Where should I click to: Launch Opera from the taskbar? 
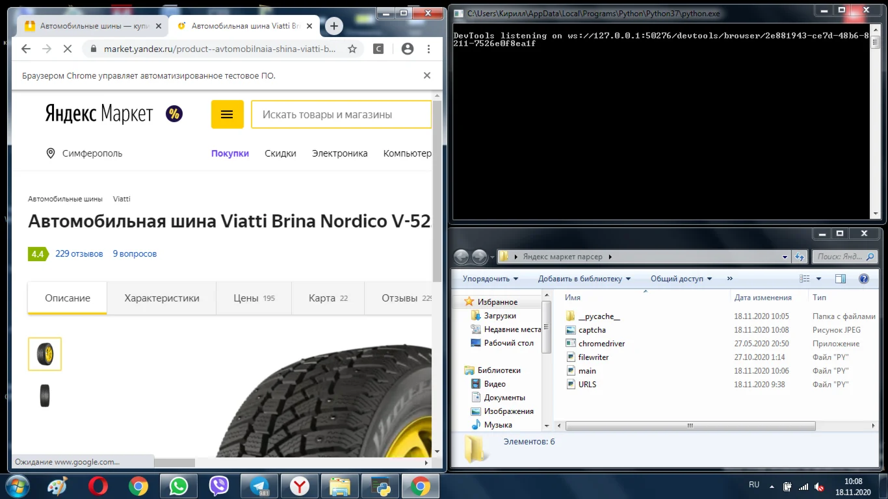pos(98,486)
